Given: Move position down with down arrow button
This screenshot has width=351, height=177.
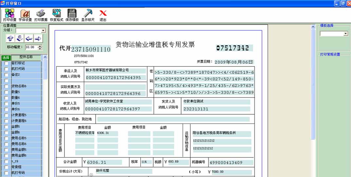Looking at the screenshot, I should tap(19, 38).
